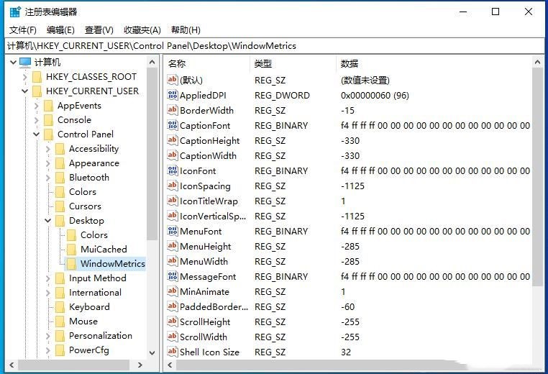The image size is (548, 374).
Task: Expand the AppEvents key
Action: [x=37, y=106]
